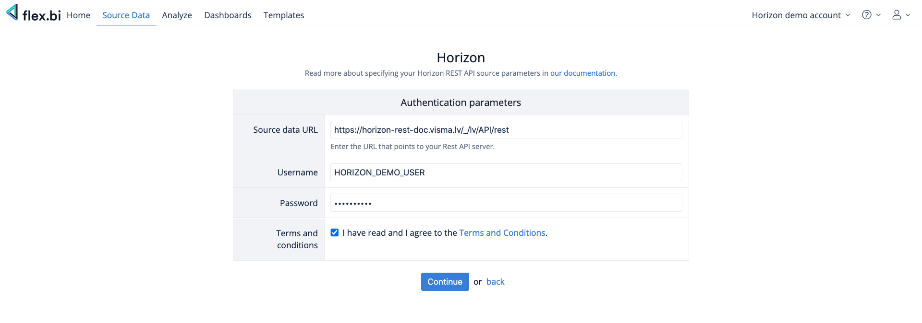This screenshot has height=323, width=922.
Task: Click the back link
Action: coord(495,282)
